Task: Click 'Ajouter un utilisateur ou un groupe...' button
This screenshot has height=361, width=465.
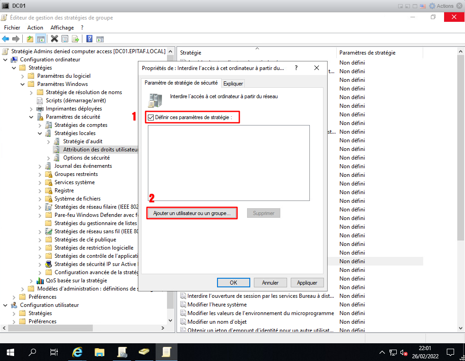Action: pos(192,213)
